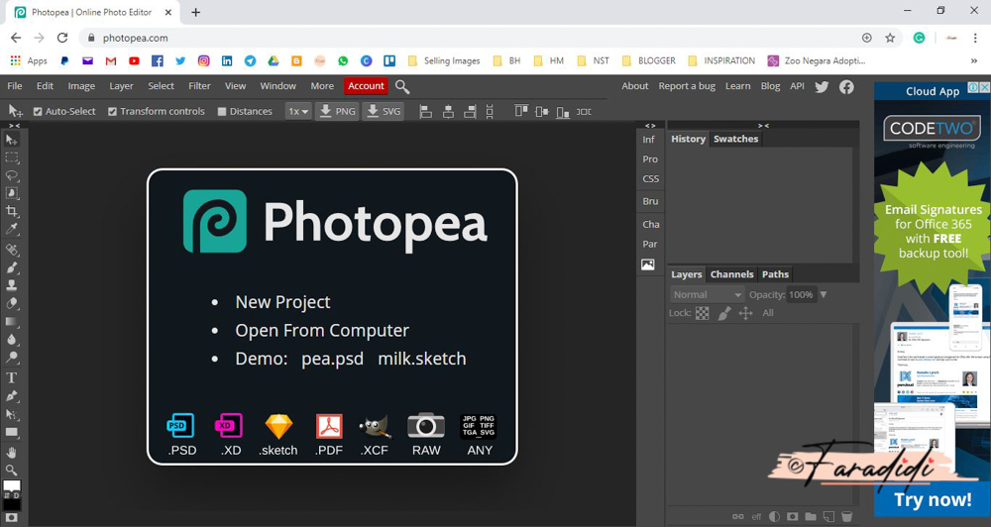The width and height of the screenshot is (991, 527).
Task: Collapse the toolbox with top arrows
Action: [x=14, y=126]
